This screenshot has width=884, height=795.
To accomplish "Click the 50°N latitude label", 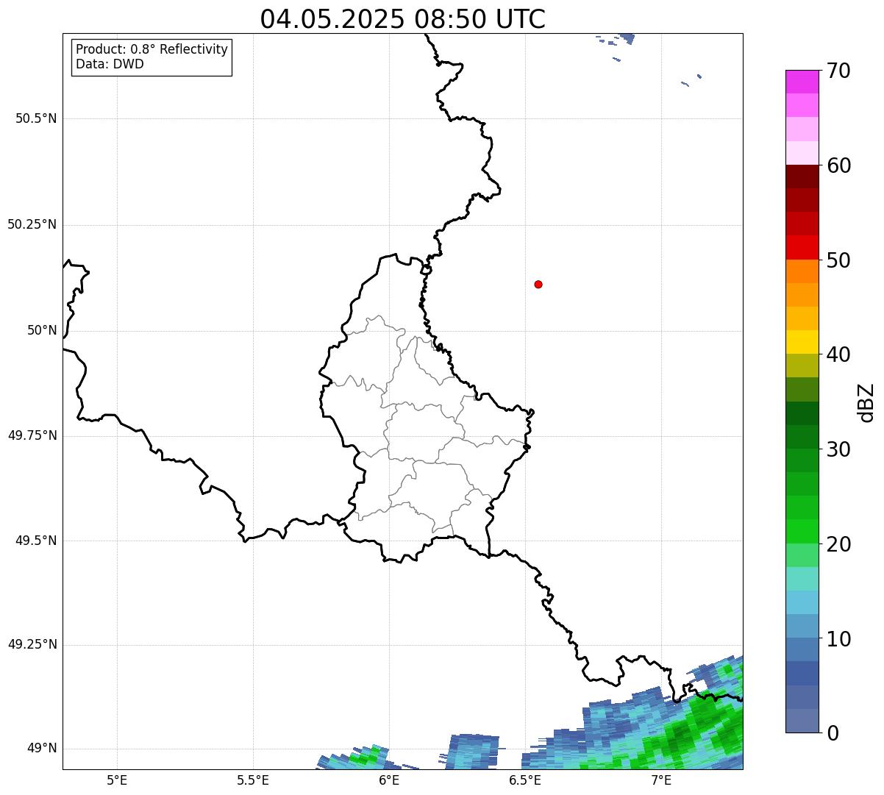I will 42,330.
